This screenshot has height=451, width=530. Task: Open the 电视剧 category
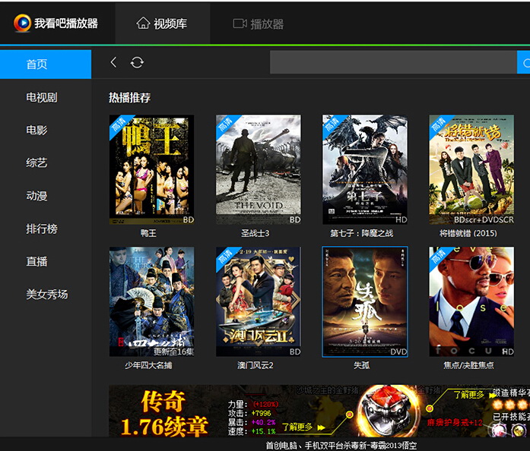tap(42, 97)
